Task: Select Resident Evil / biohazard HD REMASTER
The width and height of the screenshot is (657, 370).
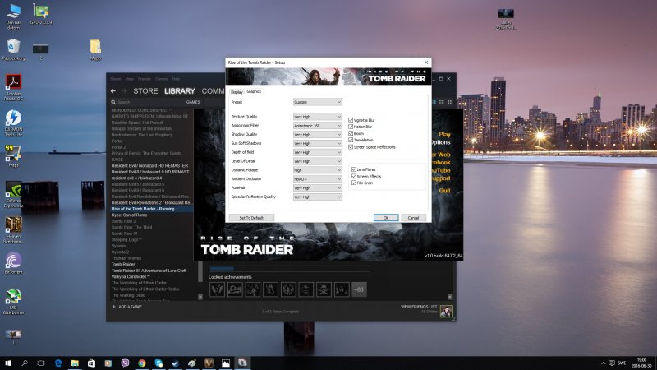Action: (x=149, y=166)
